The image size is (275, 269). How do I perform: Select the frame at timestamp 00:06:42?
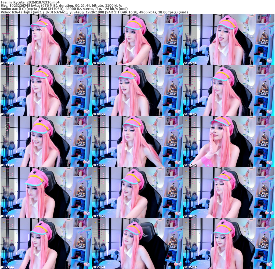(46, 91)
